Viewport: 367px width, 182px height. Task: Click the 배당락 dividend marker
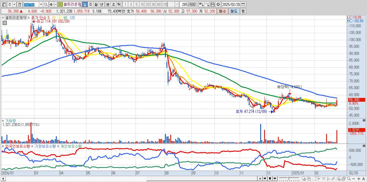[x=289, y=87]
